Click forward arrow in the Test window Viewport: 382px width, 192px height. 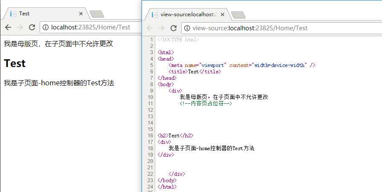[20, 27]
